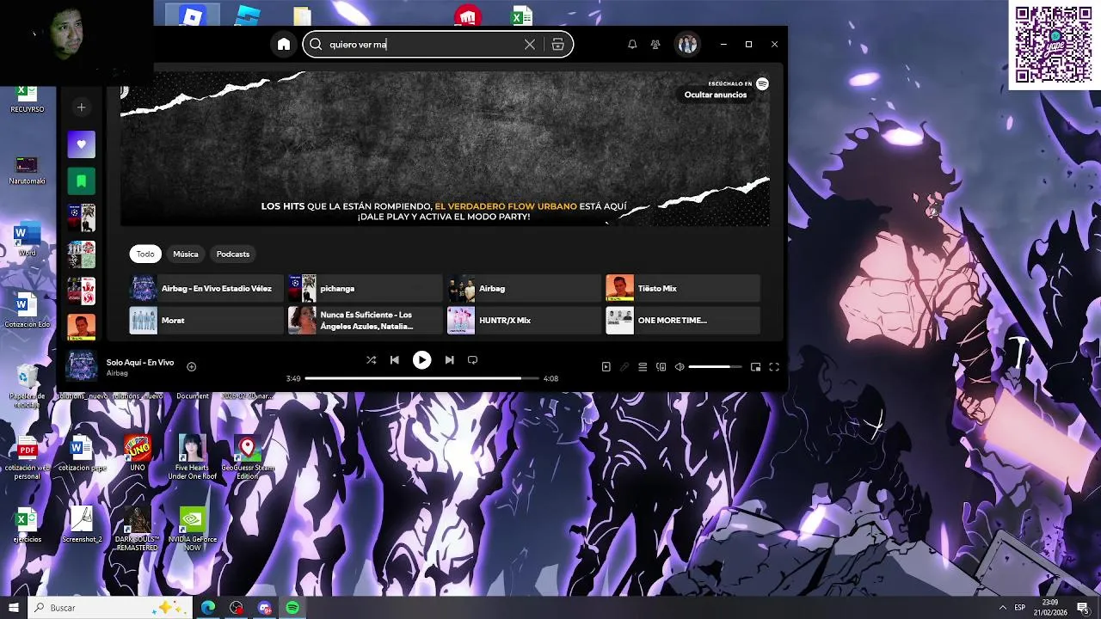Image resolution: width=1101 pixels, height=619 pixels.
Task: Add Solo Aquí to Liked Songs
Action: (192, 367)
